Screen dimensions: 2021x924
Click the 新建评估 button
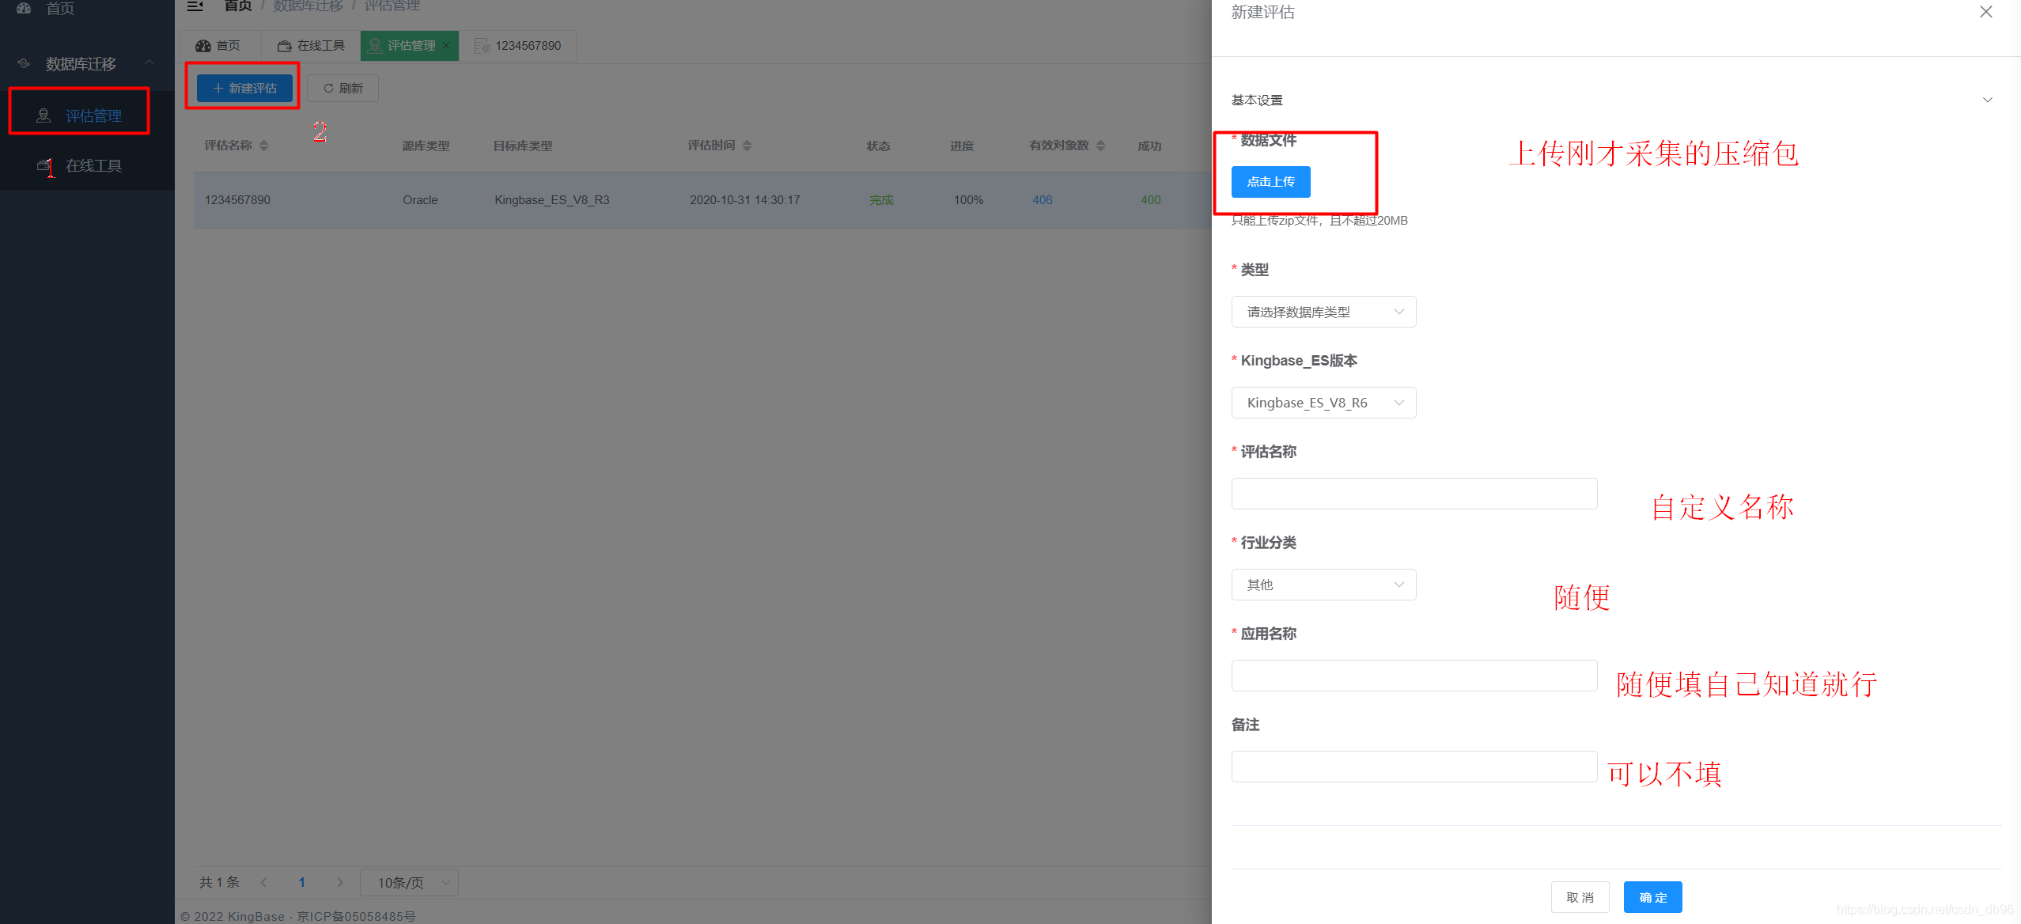[244, 88]
